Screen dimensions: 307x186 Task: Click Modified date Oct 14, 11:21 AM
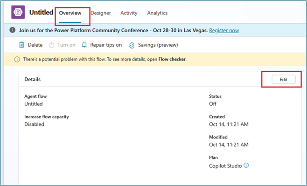[229, 145]
